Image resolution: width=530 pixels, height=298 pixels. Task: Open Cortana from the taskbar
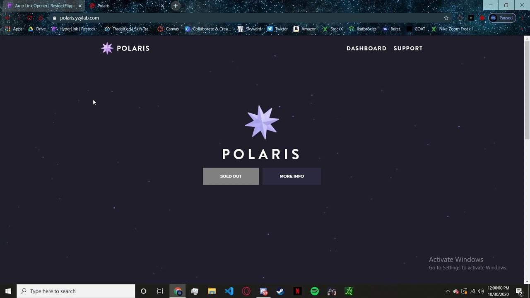click(143, 291)
